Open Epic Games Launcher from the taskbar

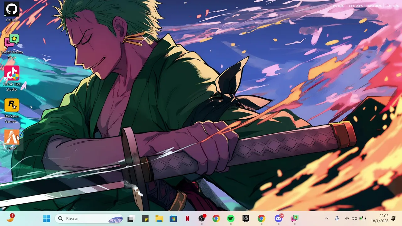coord(246,218)
